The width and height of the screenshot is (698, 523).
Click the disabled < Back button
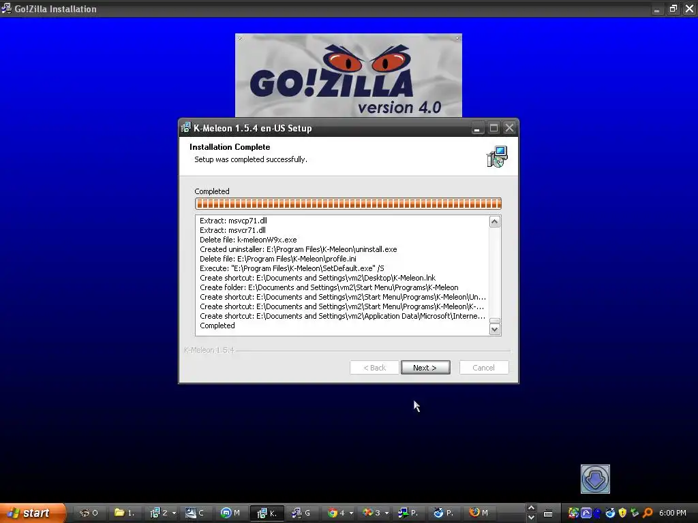[x=374, y=367]
